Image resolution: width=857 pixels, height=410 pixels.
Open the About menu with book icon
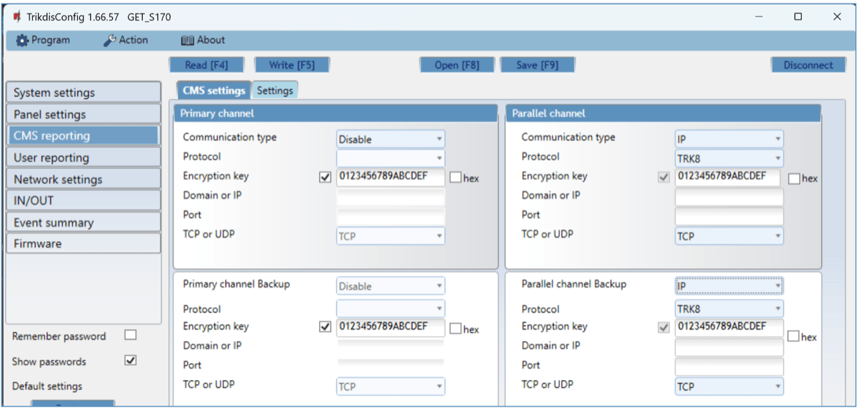[x=203, y=41]
